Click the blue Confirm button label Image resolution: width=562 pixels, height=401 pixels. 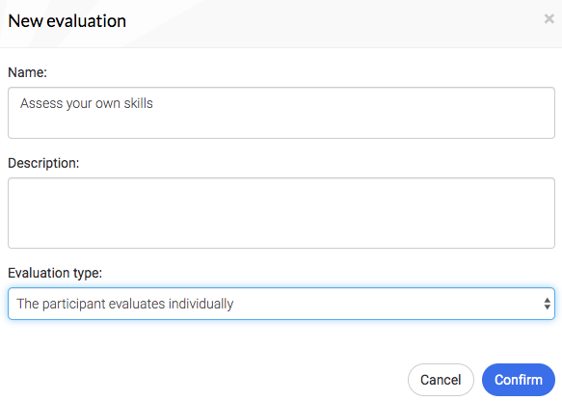coord(519,380)
